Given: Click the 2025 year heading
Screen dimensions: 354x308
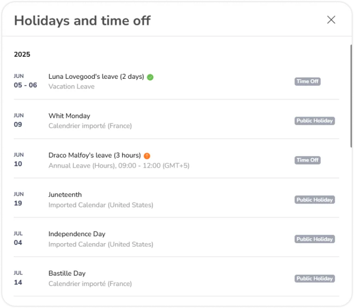Looking at the screenshot, I should (x=22, y=54).
